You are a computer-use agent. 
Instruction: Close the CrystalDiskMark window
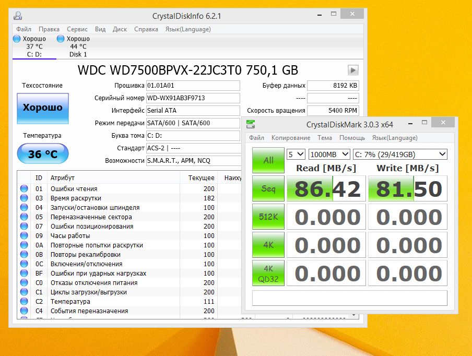pos(443,122)
